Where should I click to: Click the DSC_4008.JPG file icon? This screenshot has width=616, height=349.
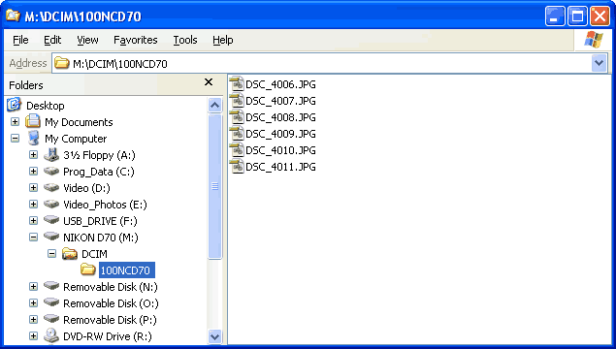point(237,117)
